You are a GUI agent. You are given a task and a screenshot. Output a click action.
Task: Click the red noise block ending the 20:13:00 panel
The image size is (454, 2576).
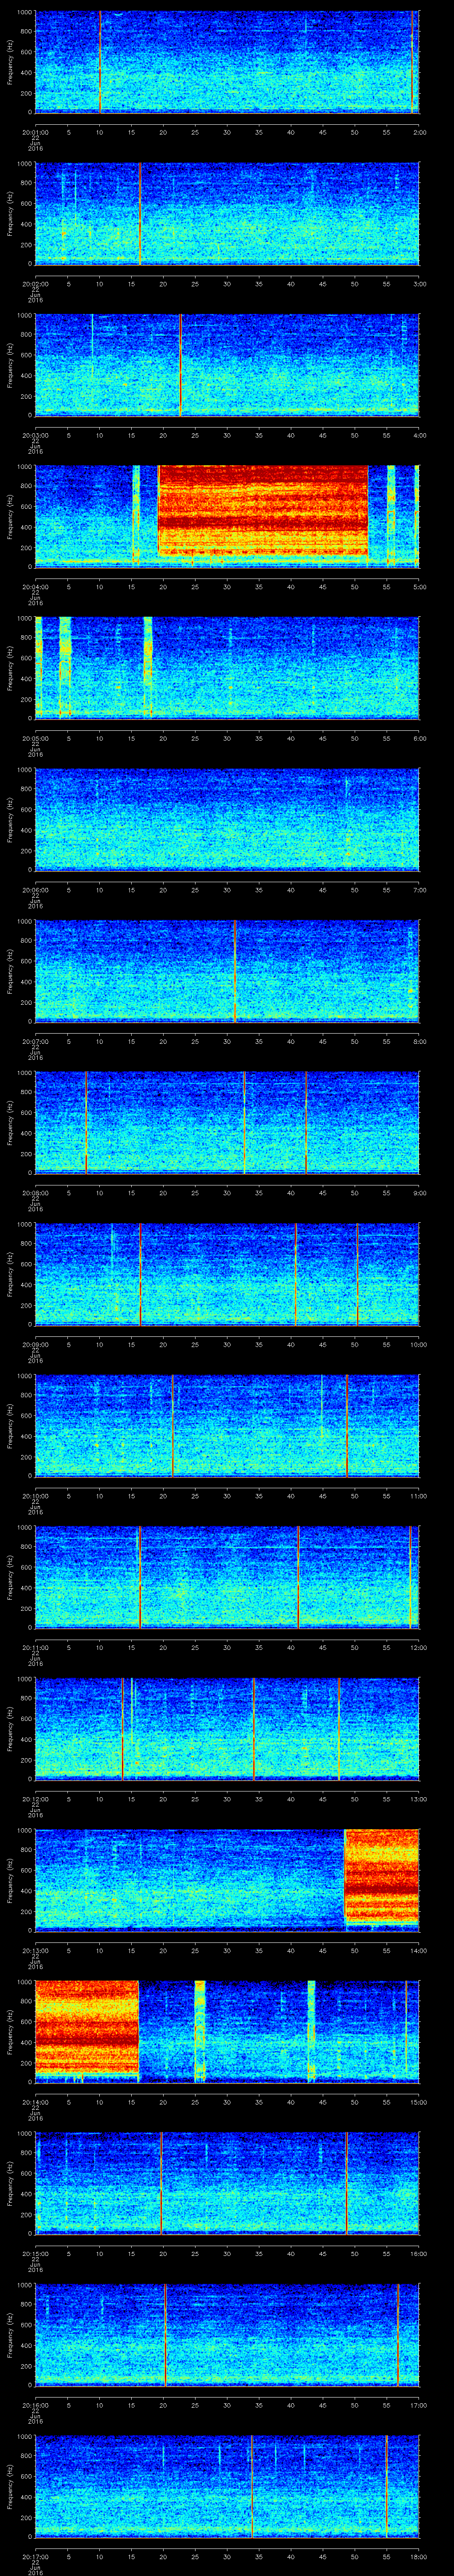[382, 1876]
